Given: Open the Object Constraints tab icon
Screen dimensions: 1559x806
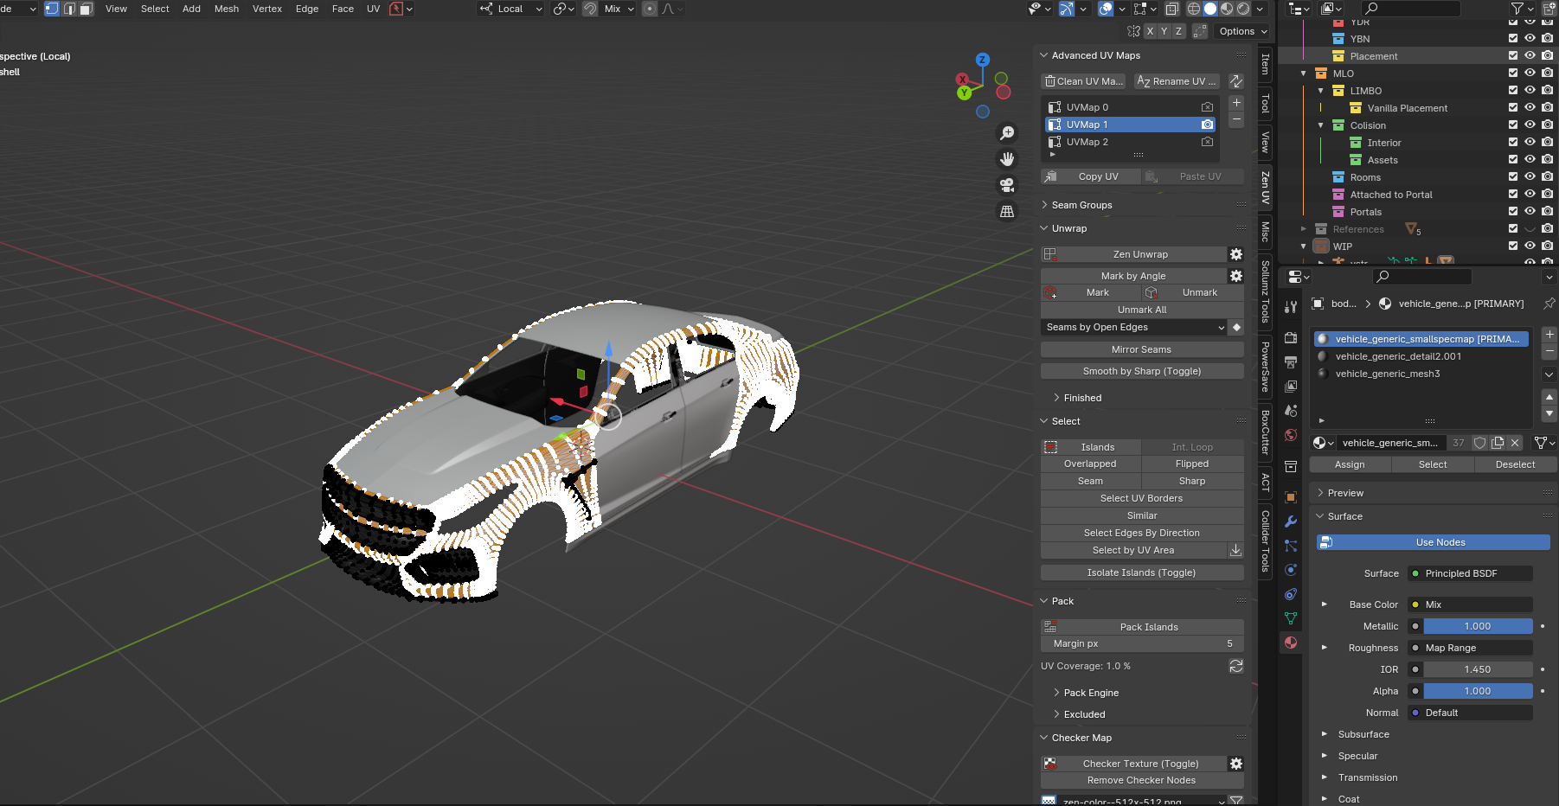Looking at the screenshot, I should click(x=1291, y=594).
